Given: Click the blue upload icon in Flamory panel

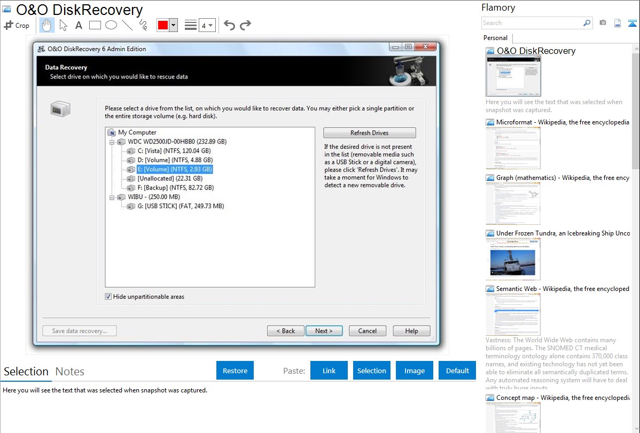Looking at the screenshot, I should coord(632,23).
